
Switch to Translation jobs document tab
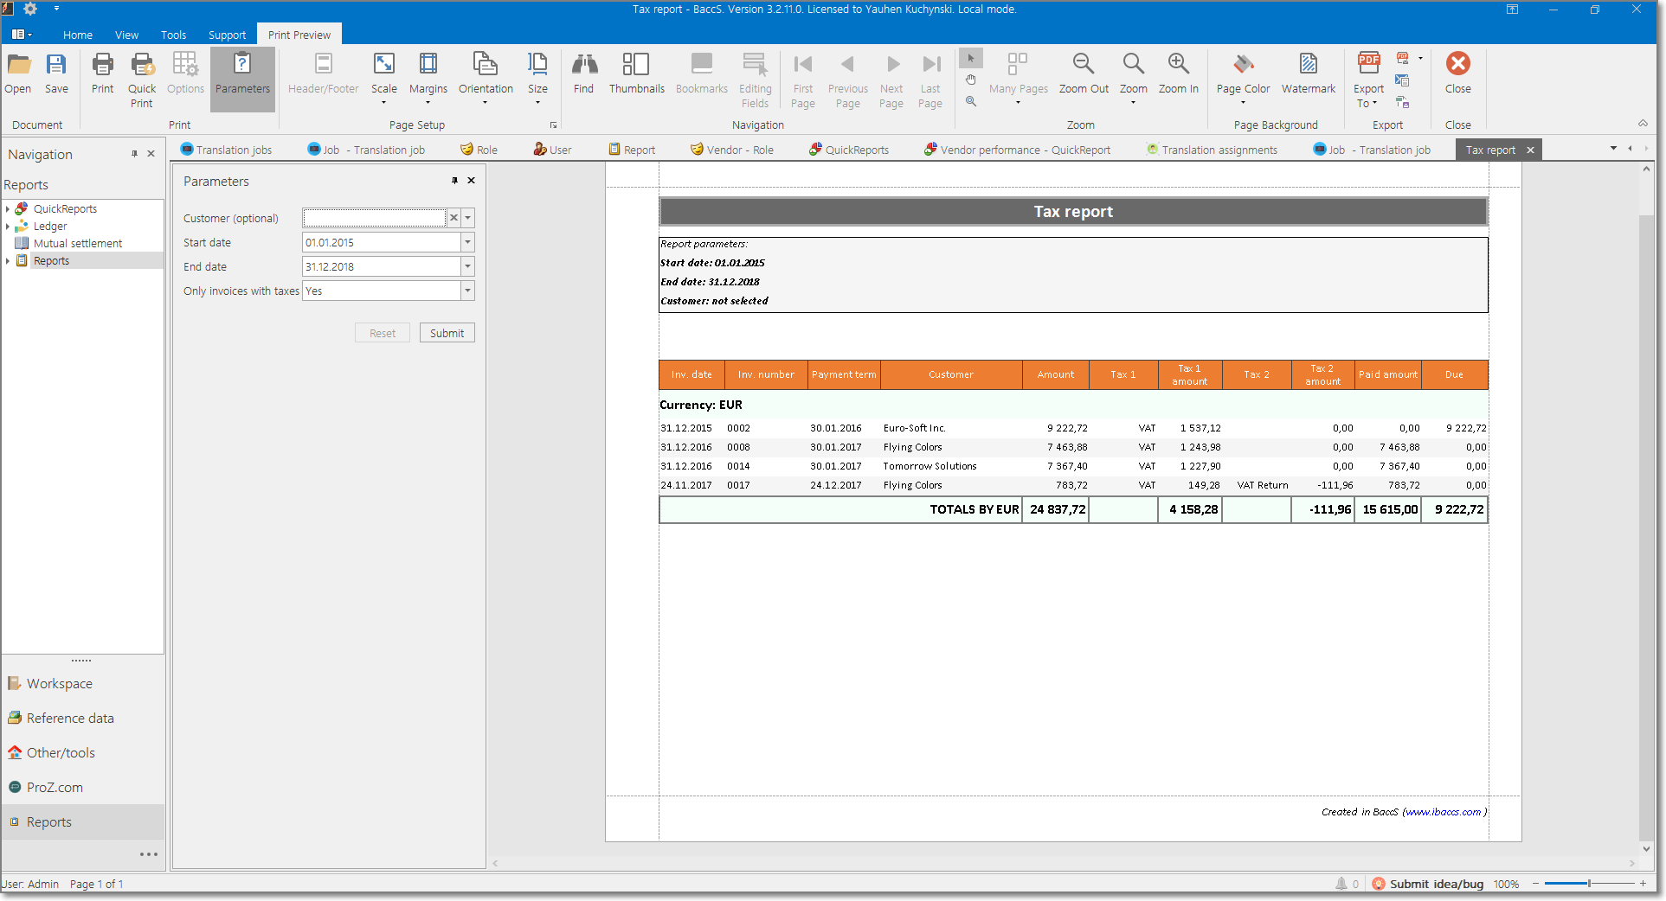(226, 150)
